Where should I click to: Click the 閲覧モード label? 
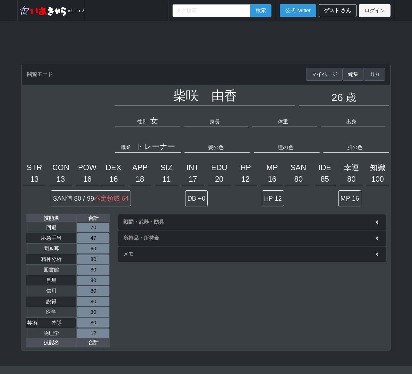pos(40,74)
